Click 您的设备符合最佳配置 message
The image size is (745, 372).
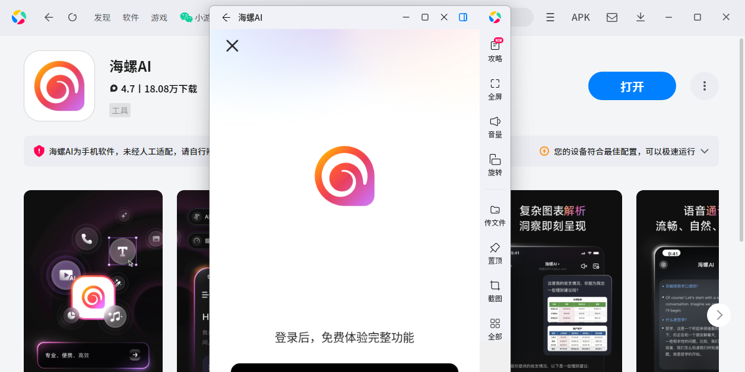pos(624,151)
